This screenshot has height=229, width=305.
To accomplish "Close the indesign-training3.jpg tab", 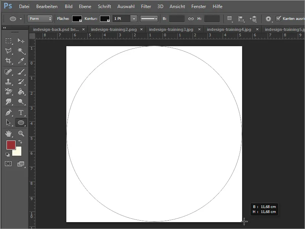I will pos(199,29).
